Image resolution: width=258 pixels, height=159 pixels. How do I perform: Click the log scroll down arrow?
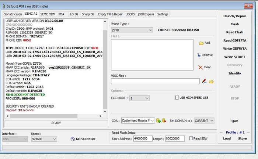coord(105,112)
